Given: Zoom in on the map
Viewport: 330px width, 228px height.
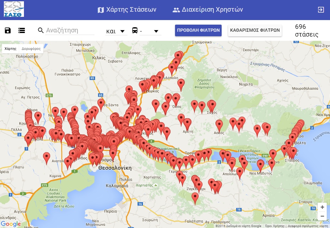Looking at the screenshot, I should [322, 207].
